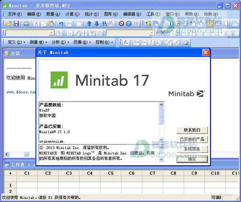This screenshot has width=241, height=202.
Task: Open the 测量(M) dropdown
Action: click(38, 42)
